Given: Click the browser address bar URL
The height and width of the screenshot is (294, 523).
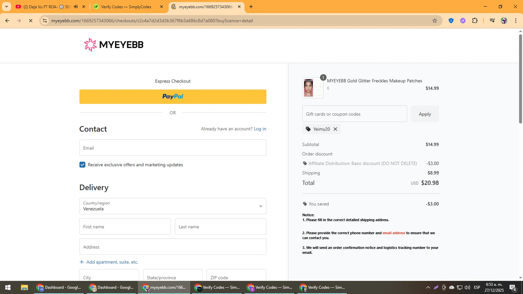Looking at the screenshot, I should pyautogui.click(x=152, y=21).
